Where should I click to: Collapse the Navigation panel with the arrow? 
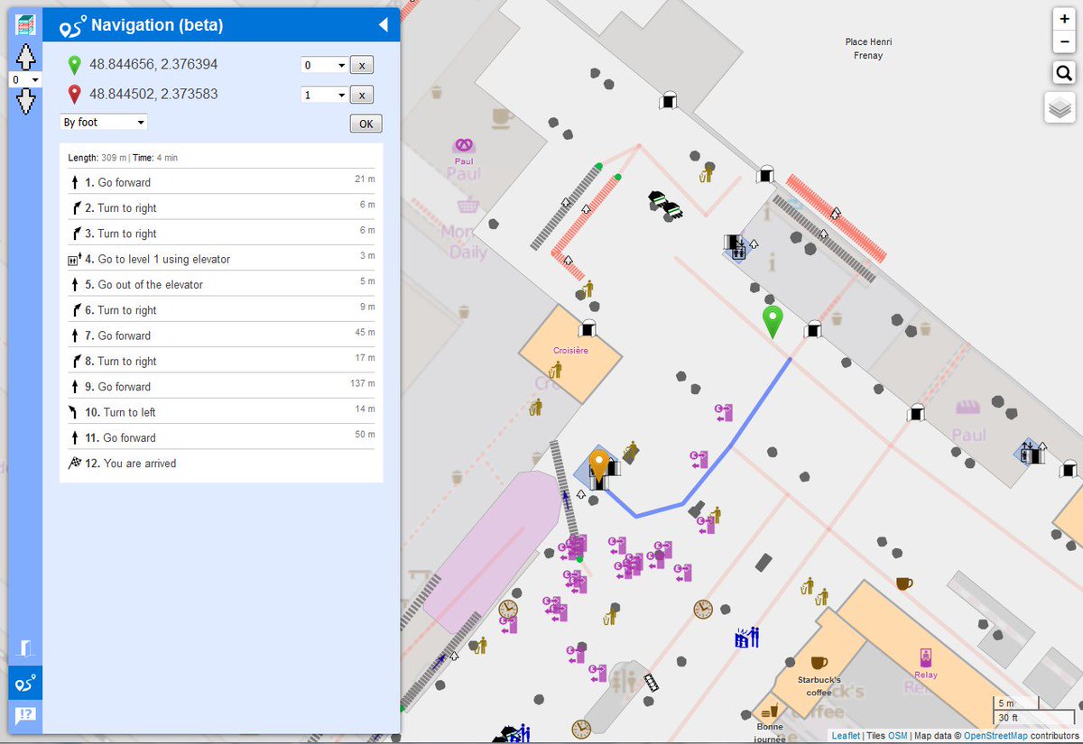[384, 25]
